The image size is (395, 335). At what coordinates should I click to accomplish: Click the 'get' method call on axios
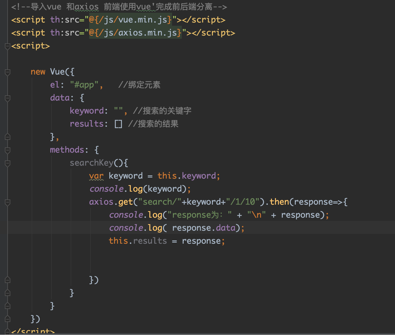(126, 202)
